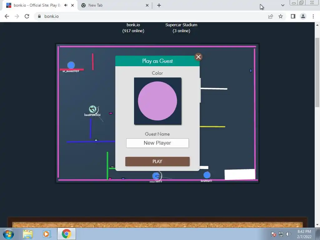The height and width of the screenshot is (240, 320).
Task: Click the bonk.io 917 online label
Action: (133, 28)
